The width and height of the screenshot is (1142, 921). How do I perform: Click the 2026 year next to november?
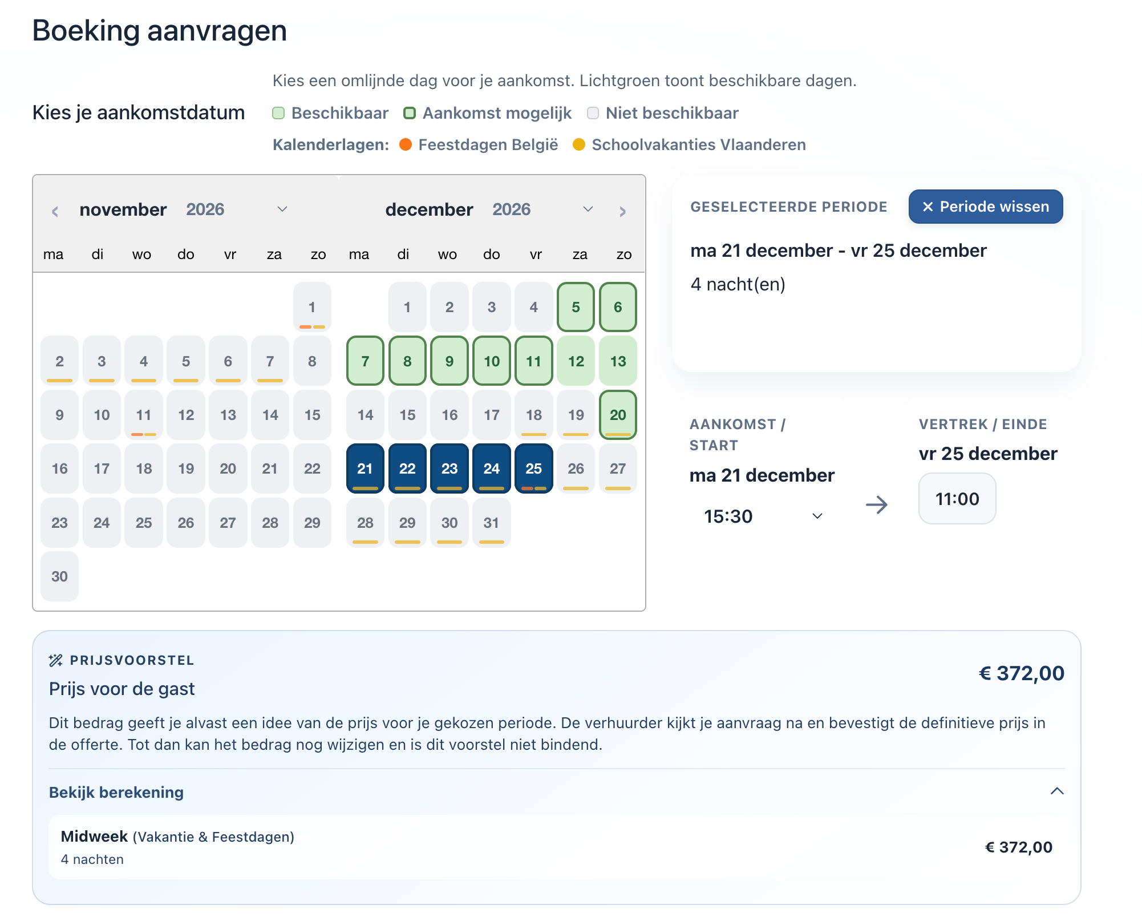205,209
